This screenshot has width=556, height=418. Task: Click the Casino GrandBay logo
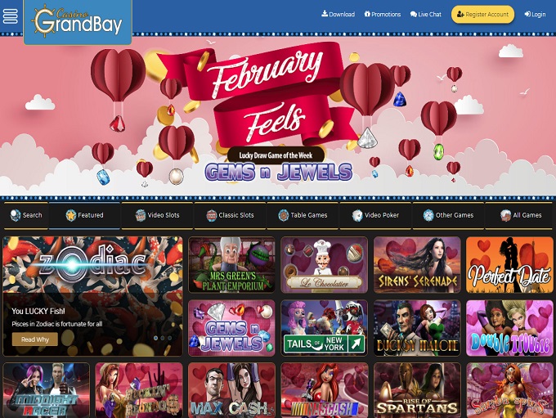coord(78,21)
